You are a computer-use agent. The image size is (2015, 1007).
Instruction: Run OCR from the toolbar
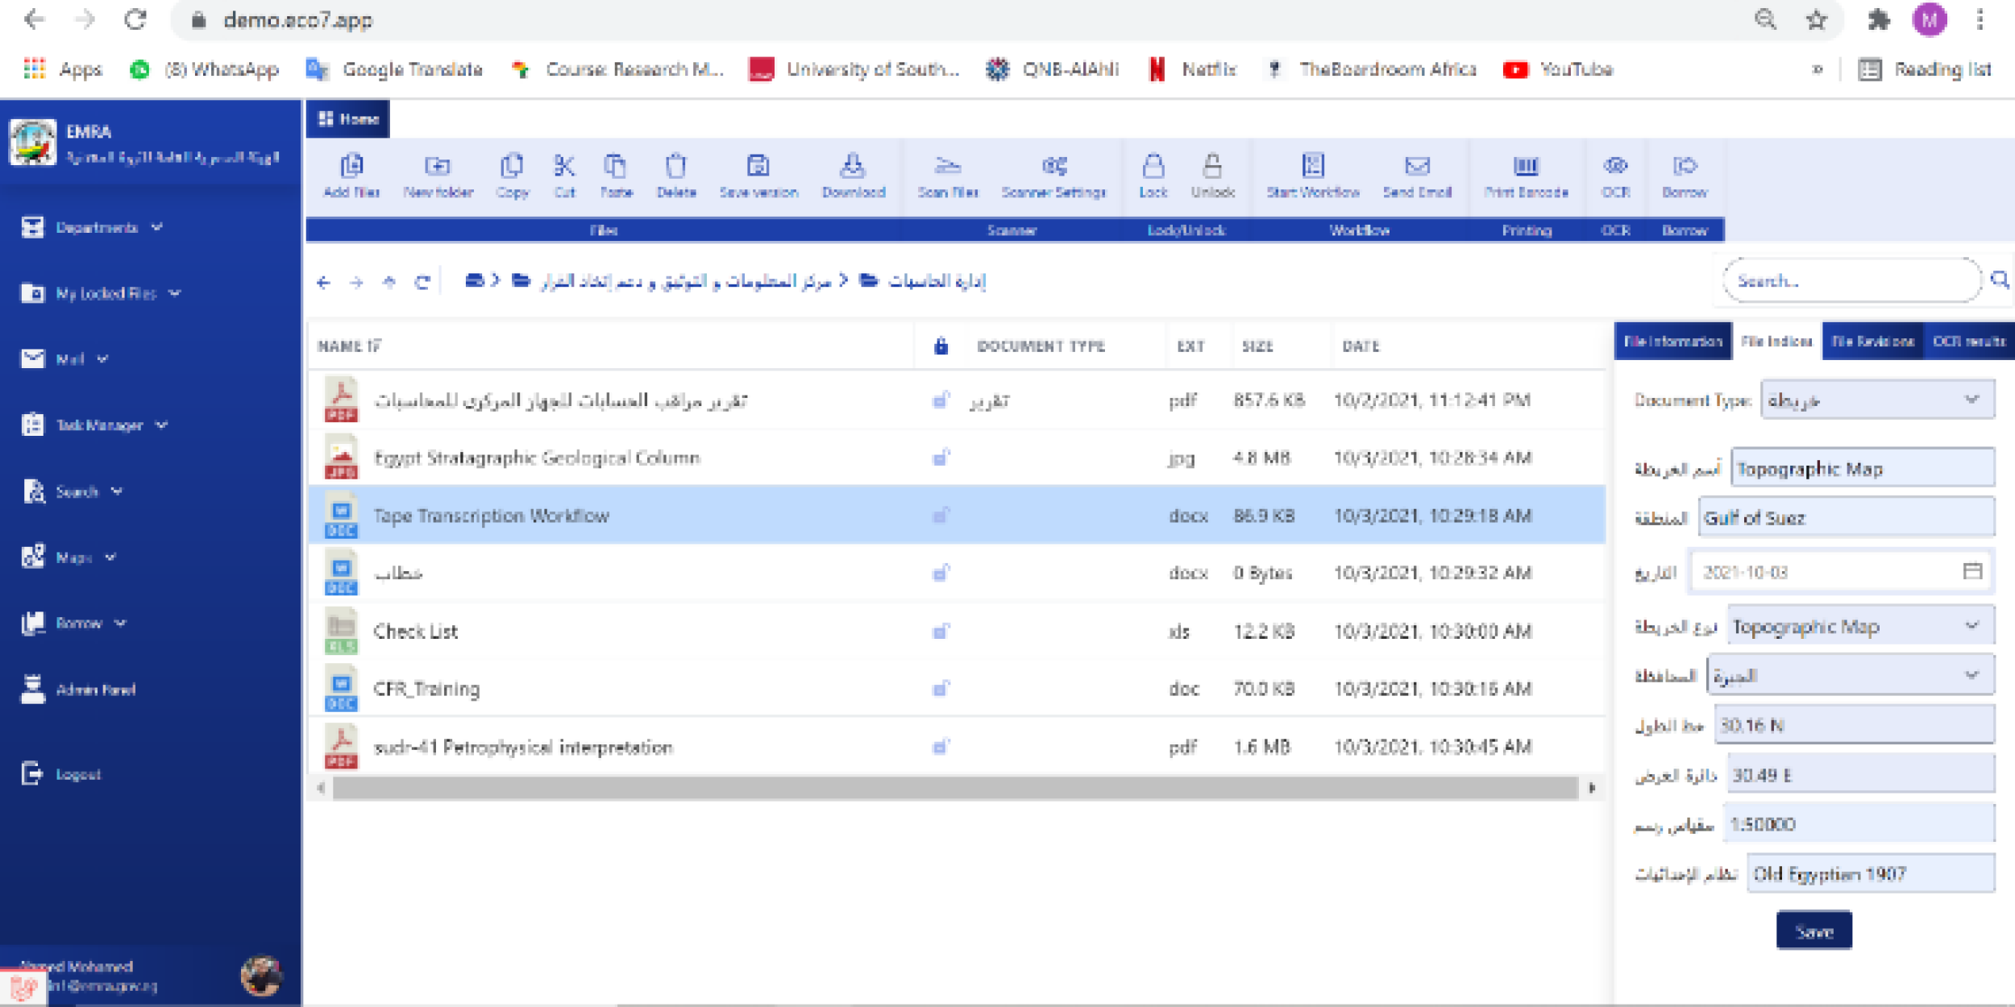point(1615,176)
